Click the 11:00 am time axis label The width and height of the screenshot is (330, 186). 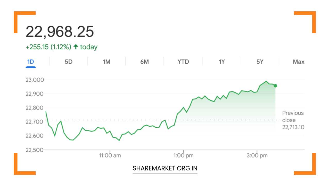(110, 156)
